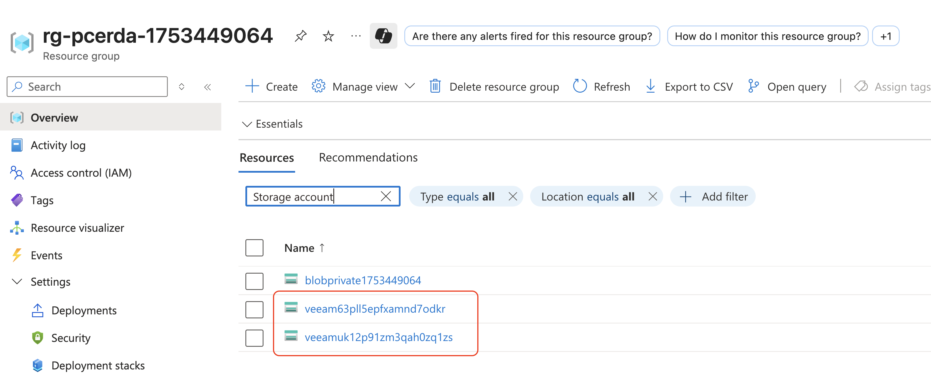
Task: Clear the Storage account filter text
Action: pyautogui.click(x=386, y=196)
